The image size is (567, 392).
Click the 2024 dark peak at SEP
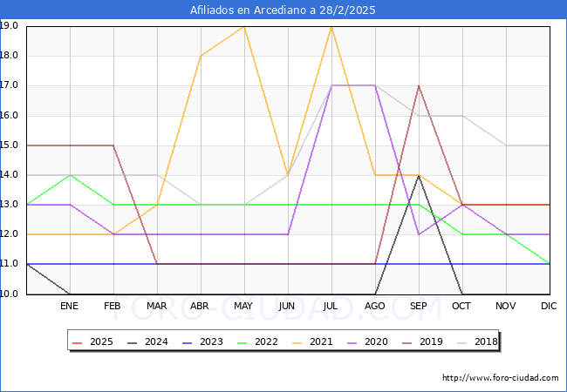[x=419, y=176]
